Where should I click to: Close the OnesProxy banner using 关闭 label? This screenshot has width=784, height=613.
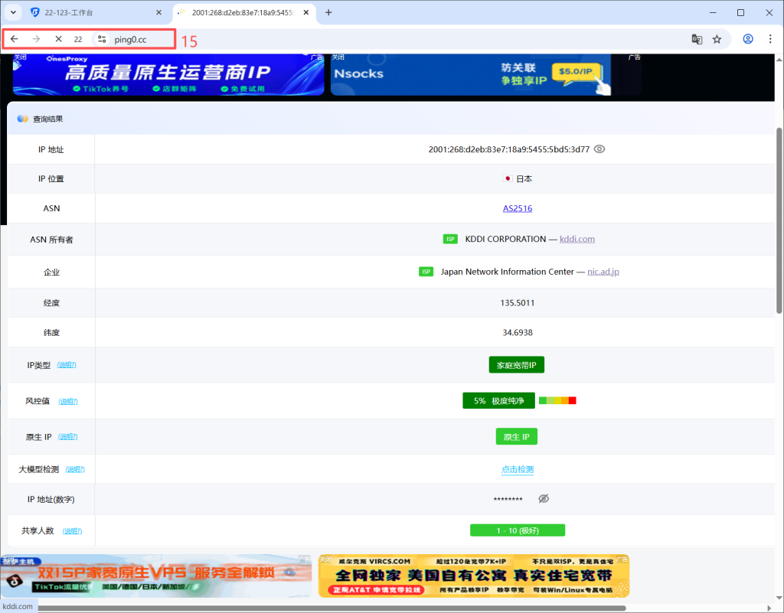pos(22,57)
